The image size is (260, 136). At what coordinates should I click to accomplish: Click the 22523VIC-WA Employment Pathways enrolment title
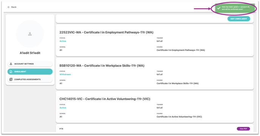coord(106,32)
